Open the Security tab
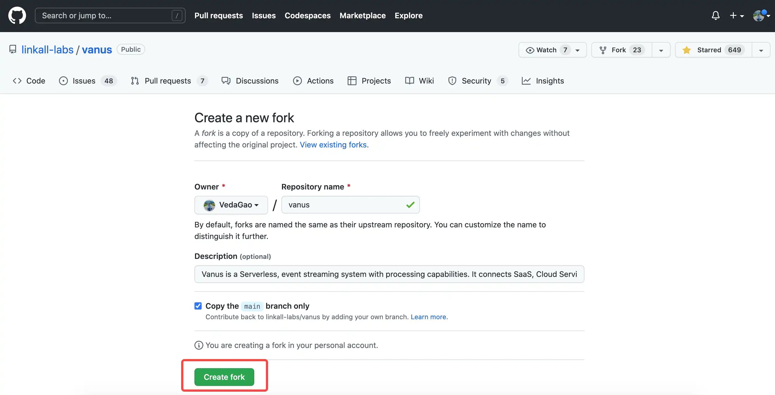Viewport: 775px width, 395px height. [478, 81]
